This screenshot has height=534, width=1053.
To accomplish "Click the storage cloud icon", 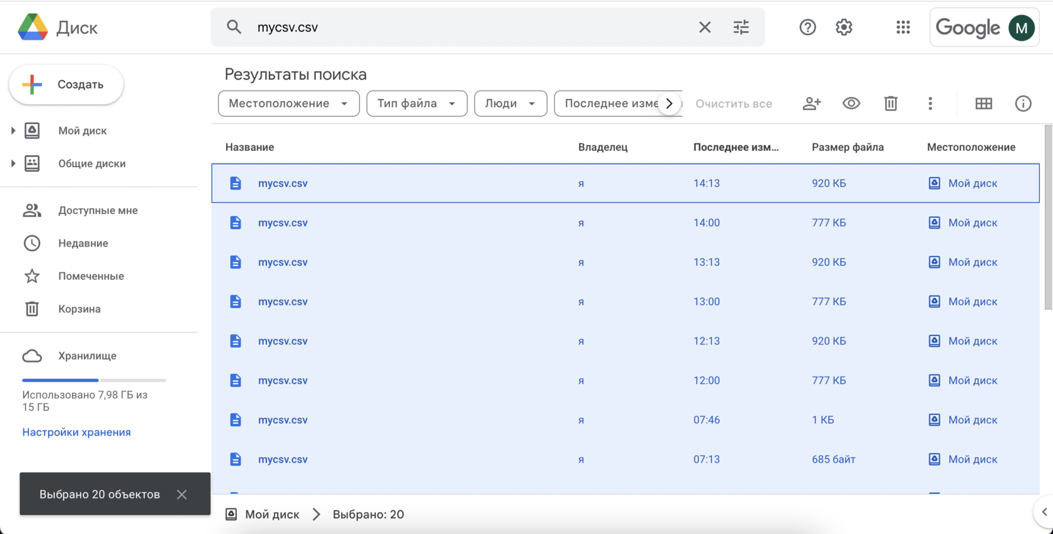I will 32,356.
